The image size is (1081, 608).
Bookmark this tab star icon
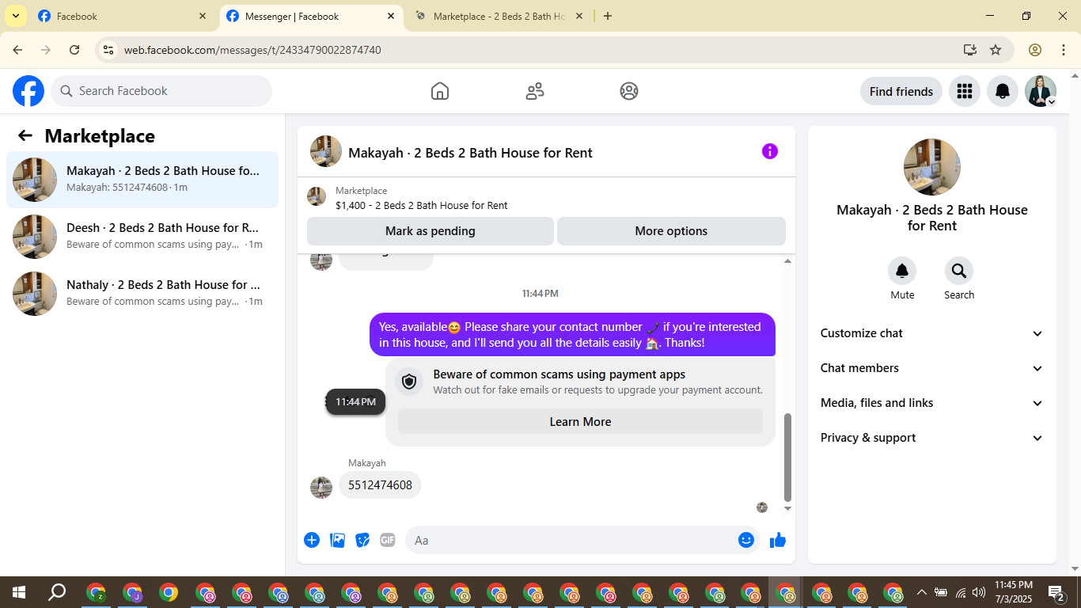[996, 50]
